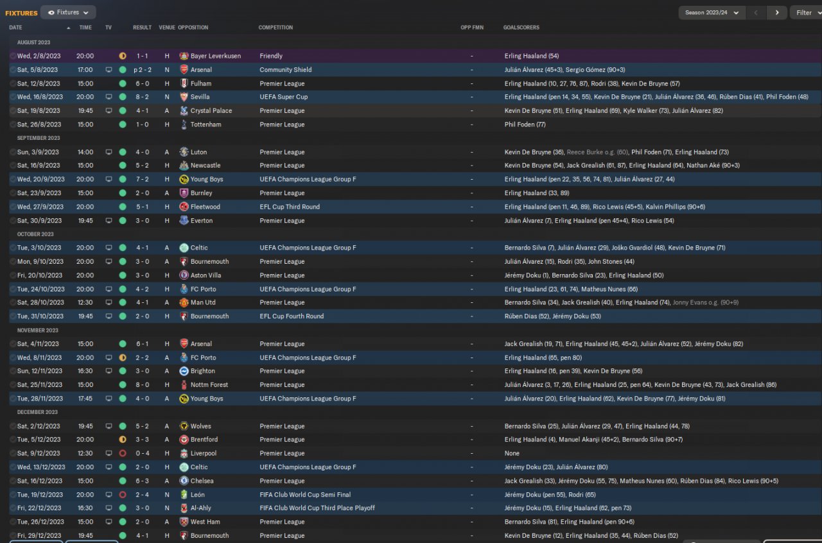Toggle the tick on the Man Utd row

[13, 302]
